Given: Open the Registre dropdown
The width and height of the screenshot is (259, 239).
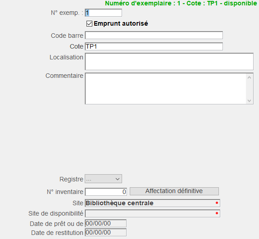Looking at the screenshot, I should (x=104, y=179).
